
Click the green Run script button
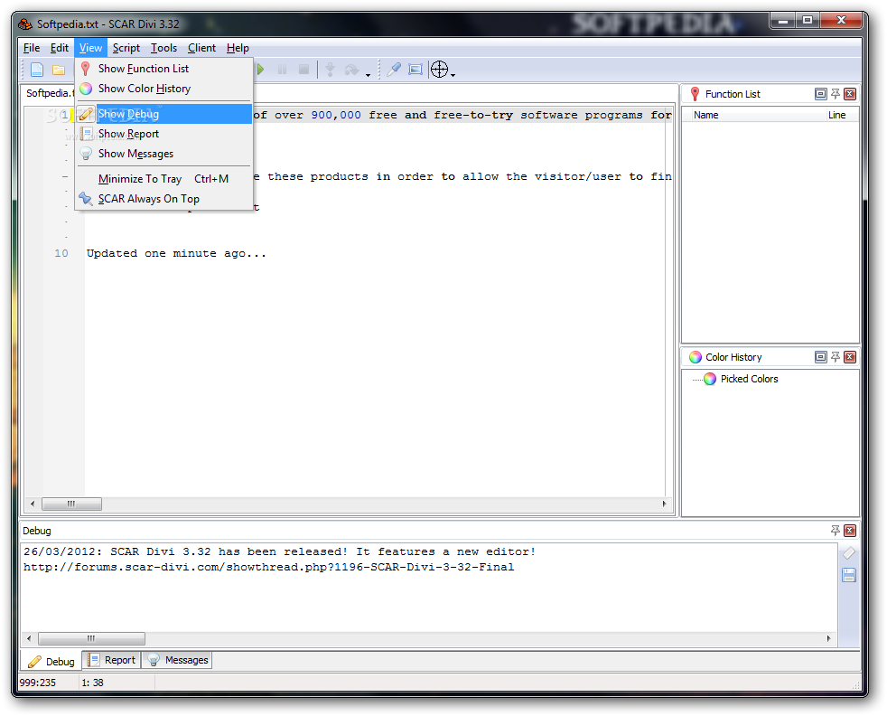260,70
